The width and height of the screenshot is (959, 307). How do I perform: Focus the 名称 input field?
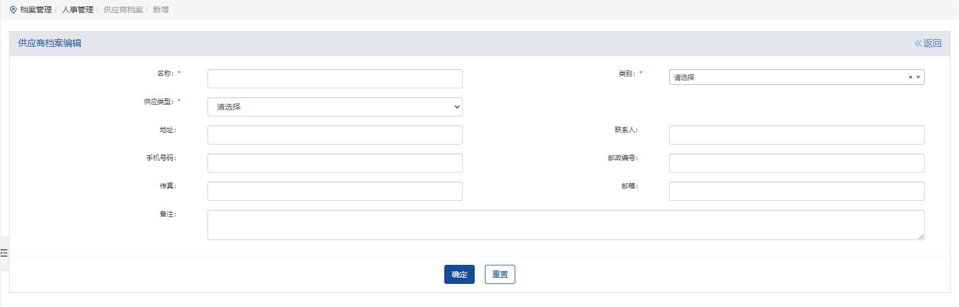tap(335, 79)
